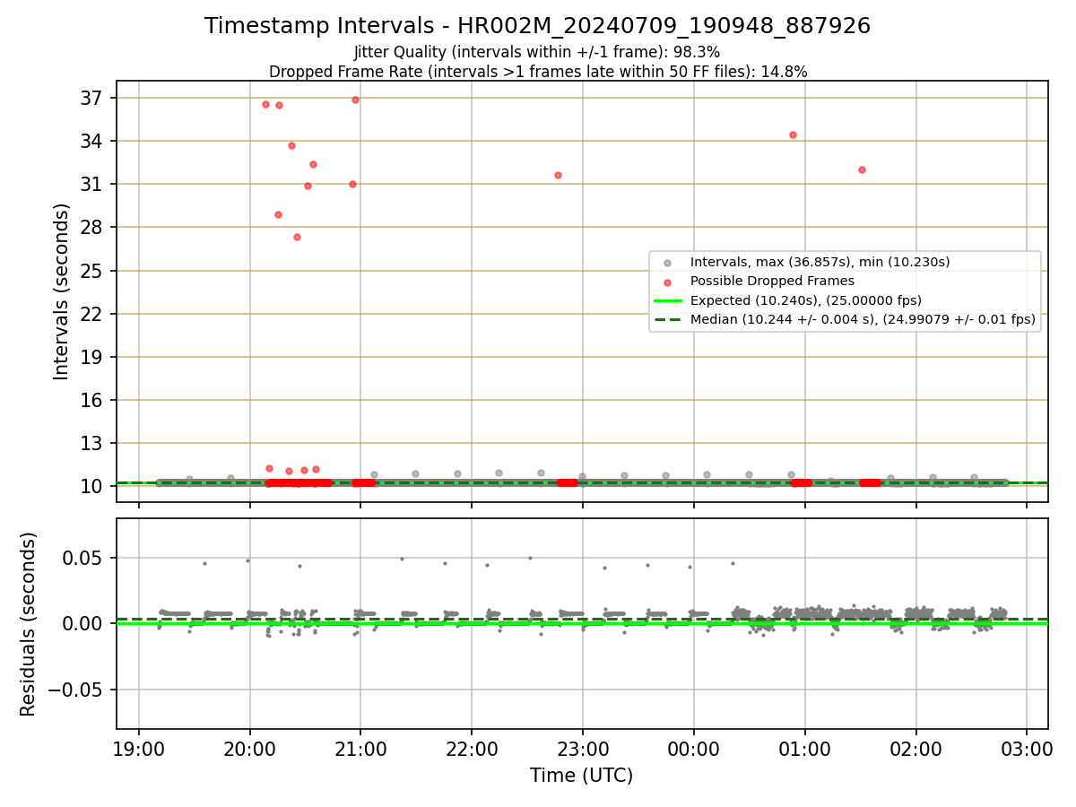Click the 'Time (UTC)' x-axis label
The height and width of the screenshot is (807, 1076).
point(582,776)
